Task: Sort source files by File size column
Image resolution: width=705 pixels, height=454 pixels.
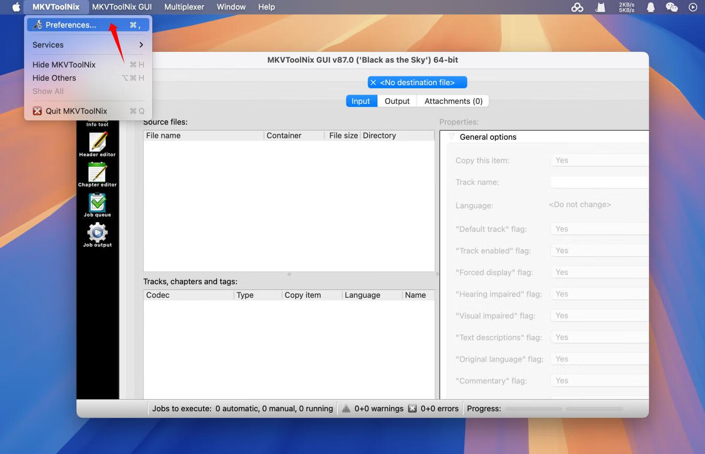Action: pos(343,136)
